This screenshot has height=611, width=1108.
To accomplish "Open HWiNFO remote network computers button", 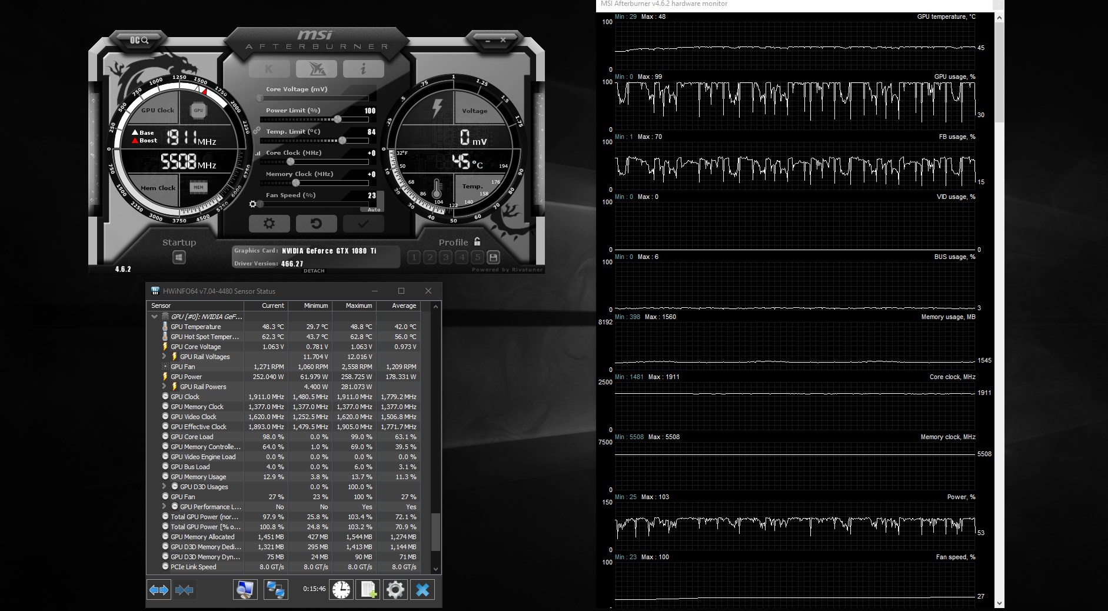I will click(x=275, y=589).
